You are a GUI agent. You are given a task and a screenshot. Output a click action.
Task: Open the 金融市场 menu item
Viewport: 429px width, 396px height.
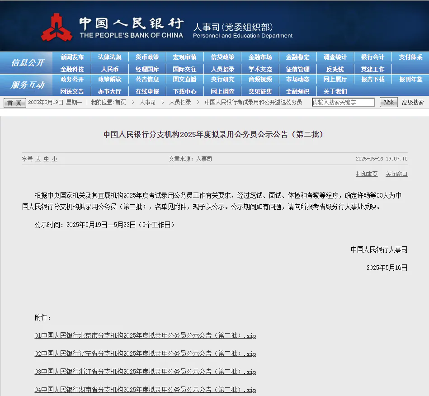click(260, 57)
